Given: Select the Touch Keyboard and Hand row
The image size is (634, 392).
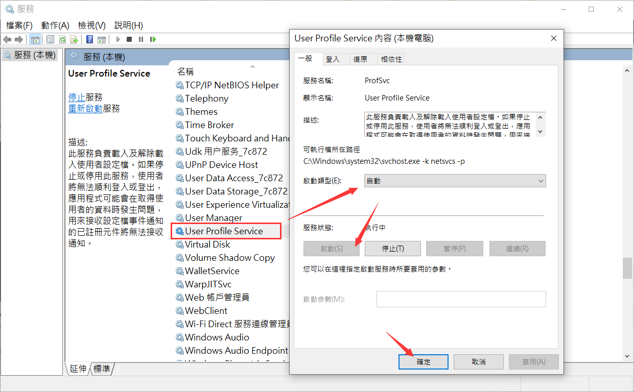Looking at the screenshot, I should (x=231, y=138).
